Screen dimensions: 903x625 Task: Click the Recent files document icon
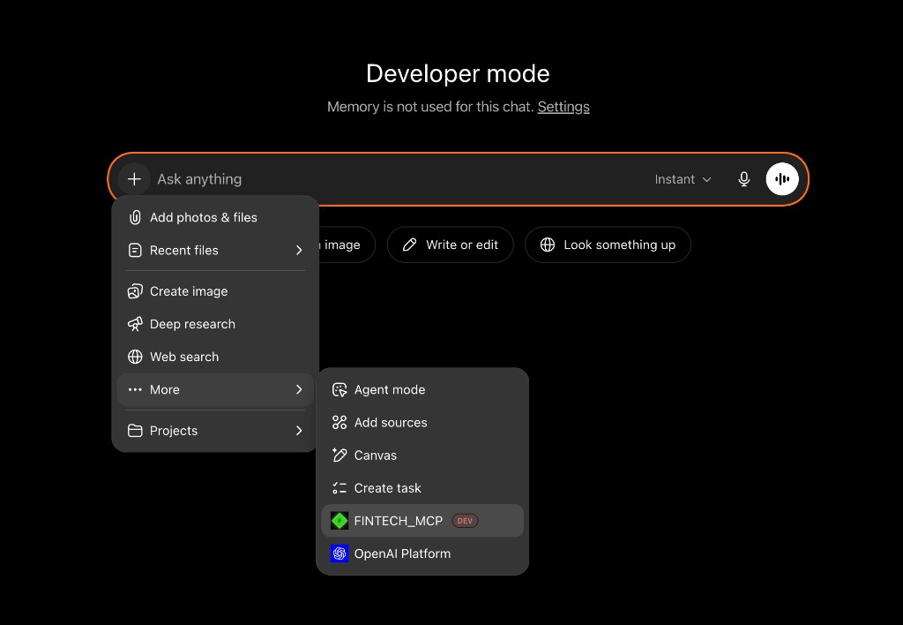click(x=135, y=250)
